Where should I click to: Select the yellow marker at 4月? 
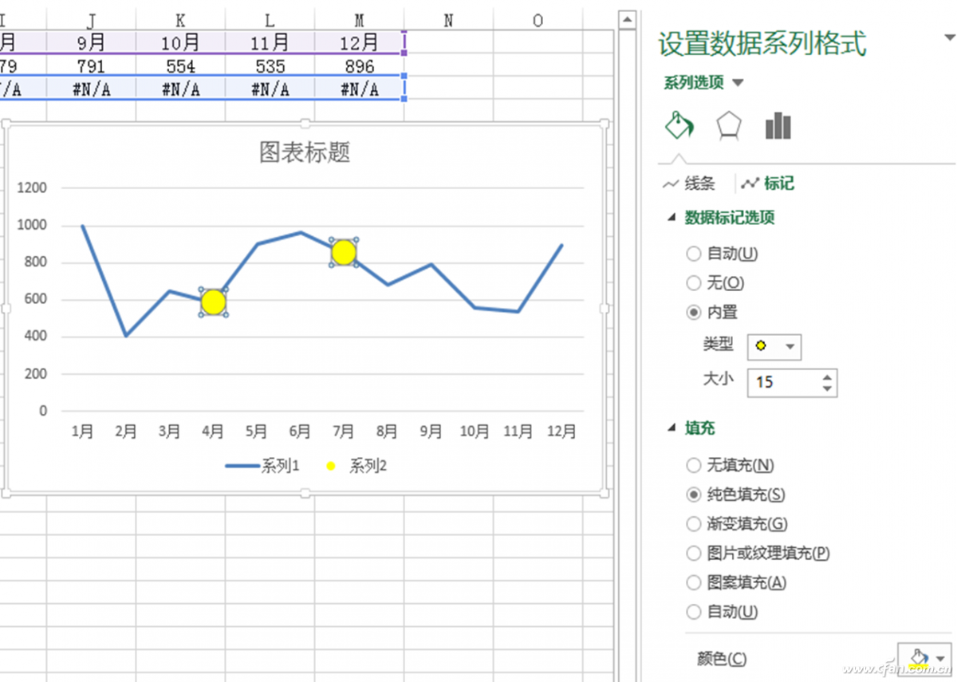(x=213, y=302)
